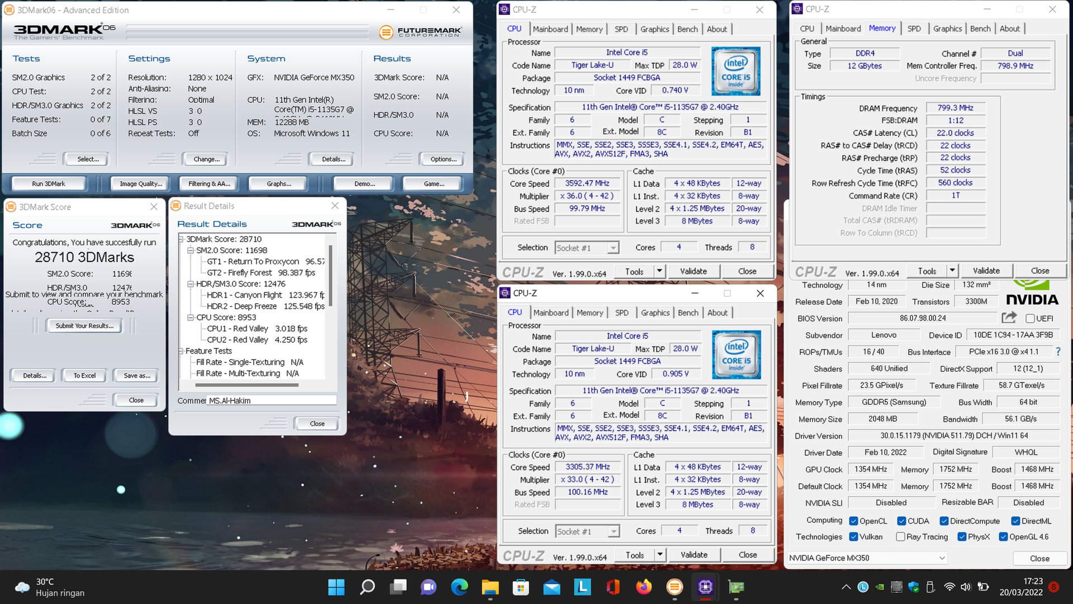Click Validate in the top CPU-Z CPU window

click(693, 271)
